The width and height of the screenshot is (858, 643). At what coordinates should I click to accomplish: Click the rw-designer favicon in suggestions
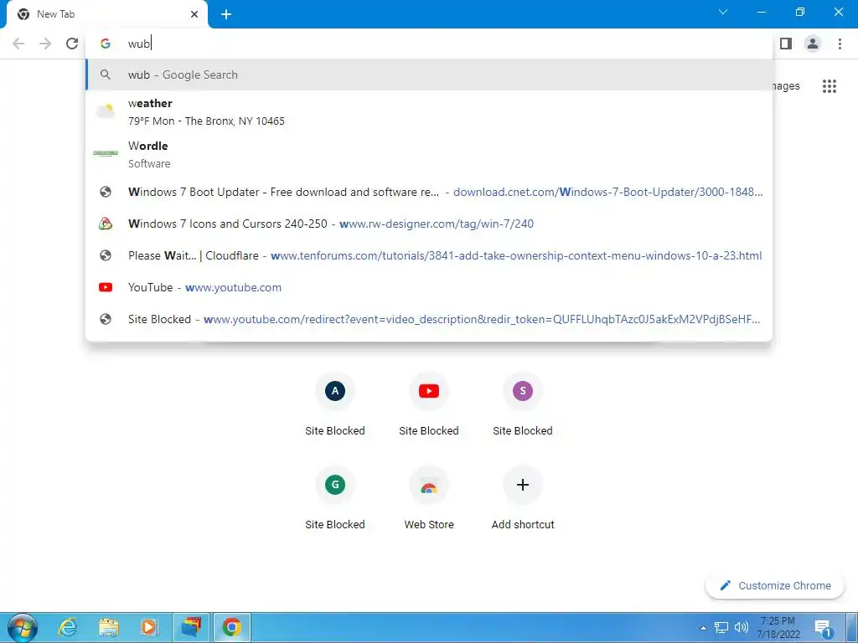point(106,224)
